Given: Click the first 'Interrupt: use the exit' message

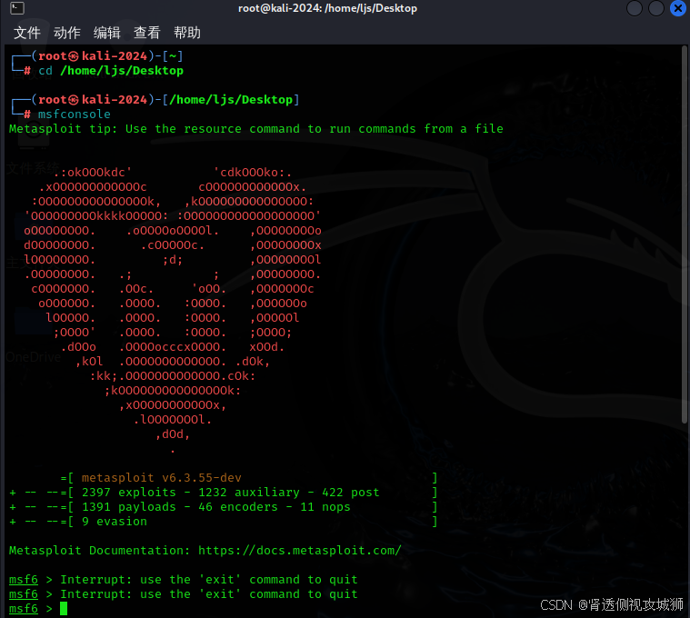Looking at the screenshot, I should (x=209, y=579).
